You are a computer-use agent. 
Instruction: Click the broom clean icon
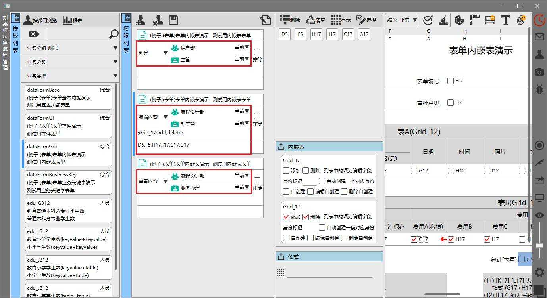tap(443, 20)
